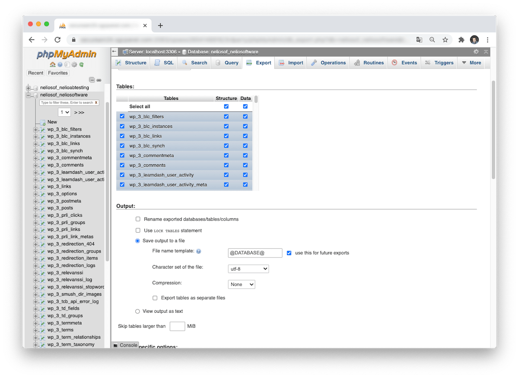
Task: Click the page settings gear in breadcrumb bar
Action: [x=476, y=51]
